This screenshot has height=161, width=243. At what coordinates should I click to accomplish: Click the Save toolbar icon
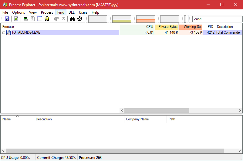coord(7,19)
